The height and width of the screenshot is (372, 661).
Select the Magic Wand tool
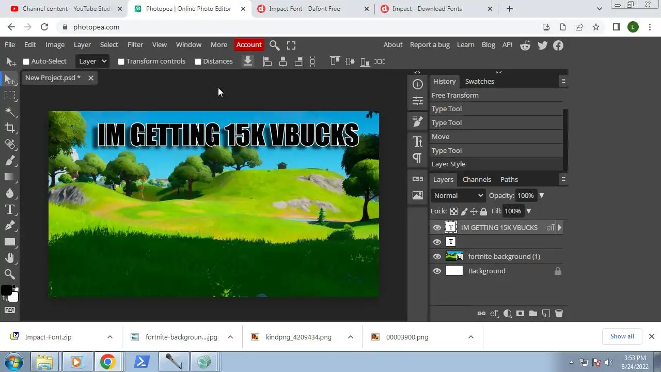tap(10, 112)
